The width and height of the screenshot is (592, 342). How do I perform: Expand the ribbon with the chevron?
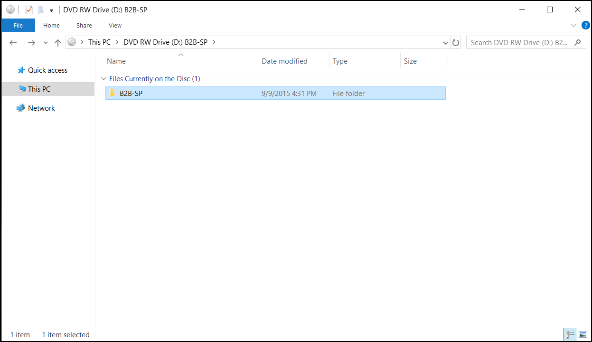pos(573,25)
